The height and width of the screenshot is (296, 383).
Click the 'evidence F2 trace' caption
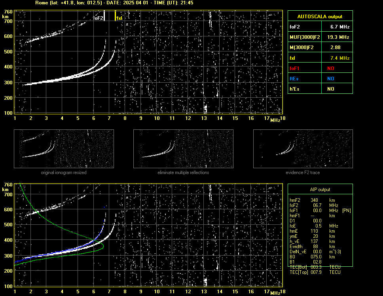point(303,173)
